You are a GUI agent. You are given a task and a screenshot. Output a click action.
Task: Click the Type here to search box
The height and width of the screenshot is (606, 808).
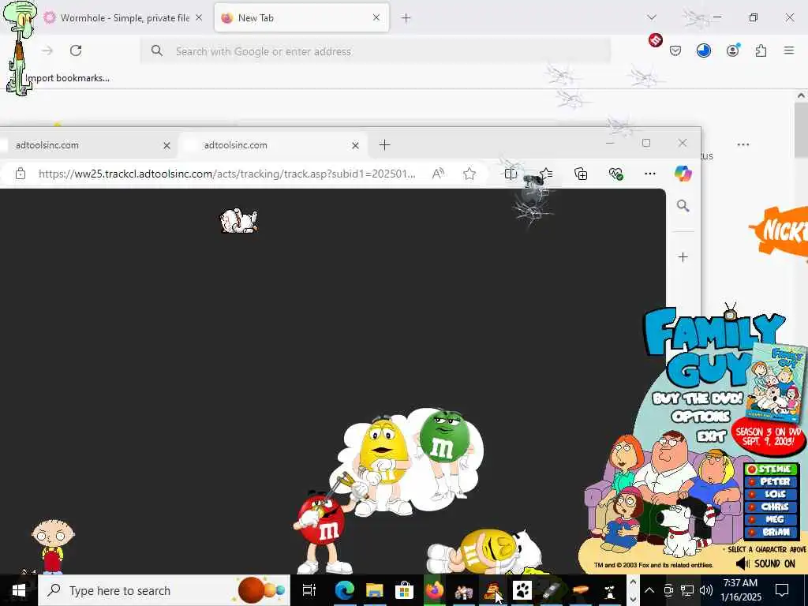tap(164, 590)
